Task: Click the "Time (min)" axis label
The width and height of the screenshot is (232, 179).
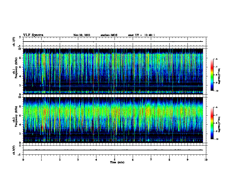Action: pyautogui.click(x=117, y=162)
